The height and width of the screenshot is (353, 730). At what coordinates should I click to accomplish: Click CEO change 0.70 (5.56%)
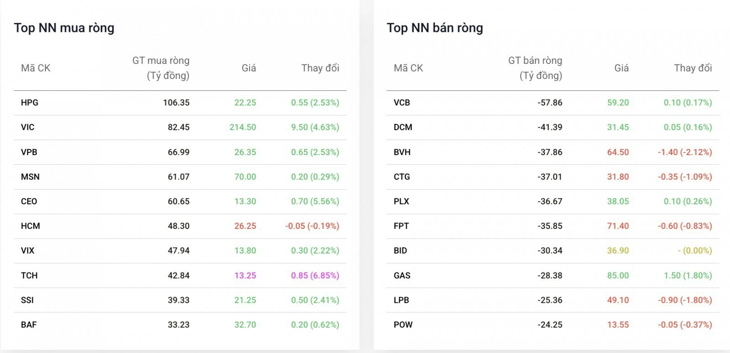pyautogui.click(x=315, y=201)
